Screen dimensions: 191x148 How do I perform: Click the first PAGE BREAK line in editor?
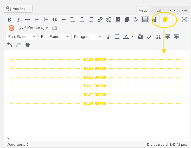click(x=95, y=60)
